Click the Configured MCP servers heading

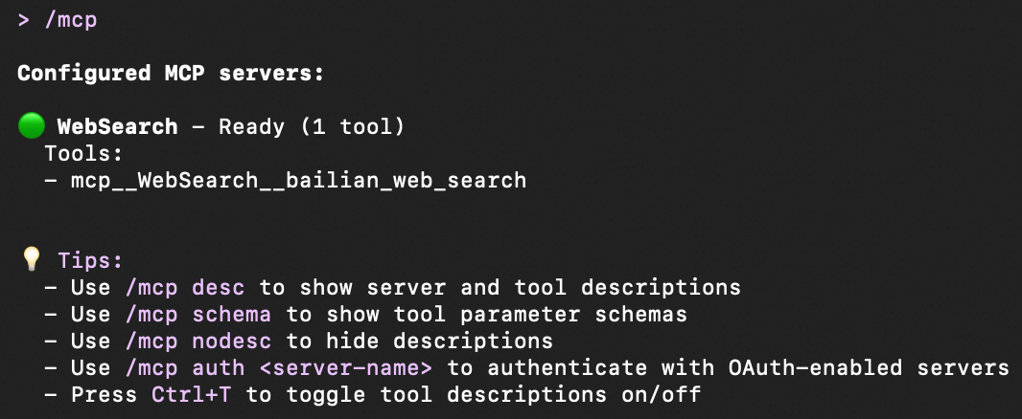171,74
